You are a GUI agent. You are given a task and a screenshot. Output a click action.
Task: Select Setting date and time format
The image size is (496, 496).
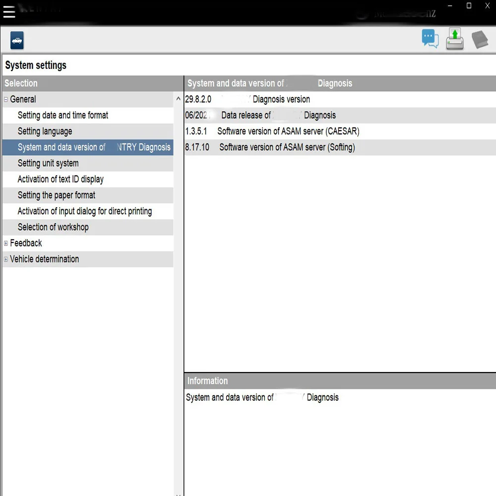click(x=88, y=116)
